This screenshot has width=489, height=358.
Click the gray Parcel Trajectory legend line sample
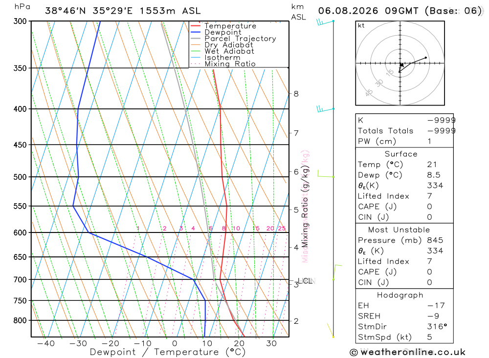tap(195, 39)
